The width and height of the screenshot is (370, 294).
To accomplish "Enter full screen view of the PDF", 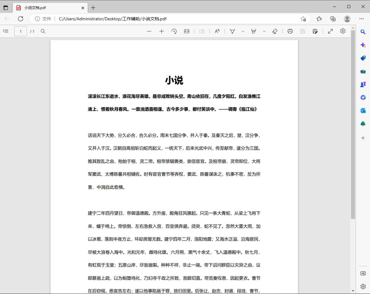I will (x=330, y=31).
